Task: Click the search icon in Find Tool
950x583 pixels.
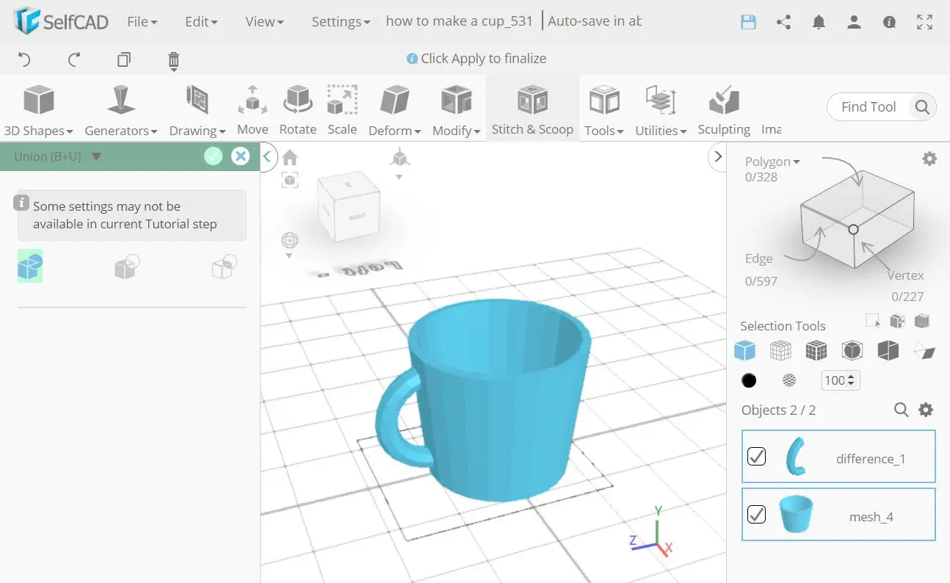Action: (922, 107)
